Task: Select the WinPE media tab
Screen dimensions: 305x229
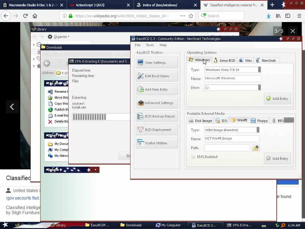Action: click(x=239, y=120)
